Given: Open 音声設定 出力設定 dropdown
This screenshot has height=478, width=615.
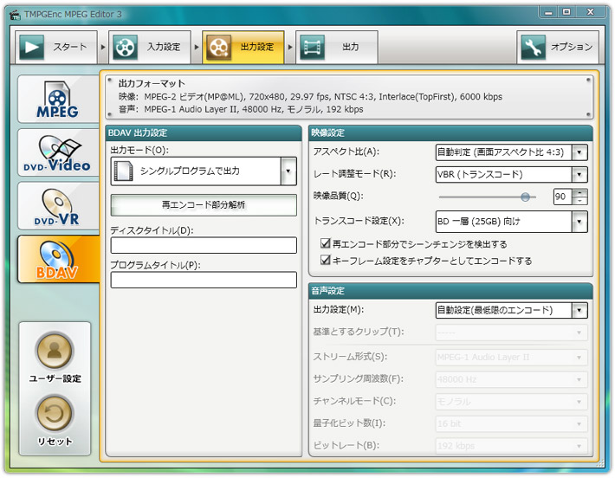Looking at the screenshot, I should coord(511,310).
